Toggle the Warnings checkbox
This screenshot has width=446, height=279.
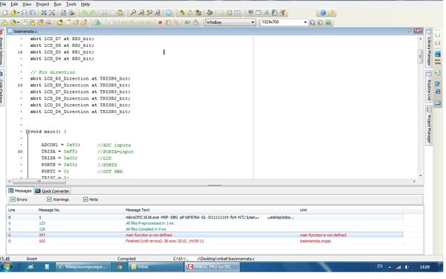click(x=49, y=199)
